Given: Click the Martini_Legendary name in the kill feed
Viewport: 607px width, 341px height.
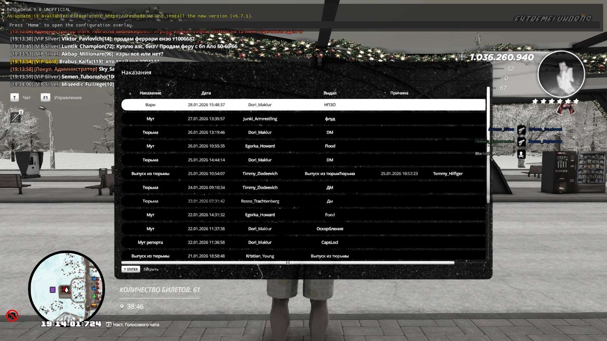Looking at the screenshot, I should pos(495,154).
